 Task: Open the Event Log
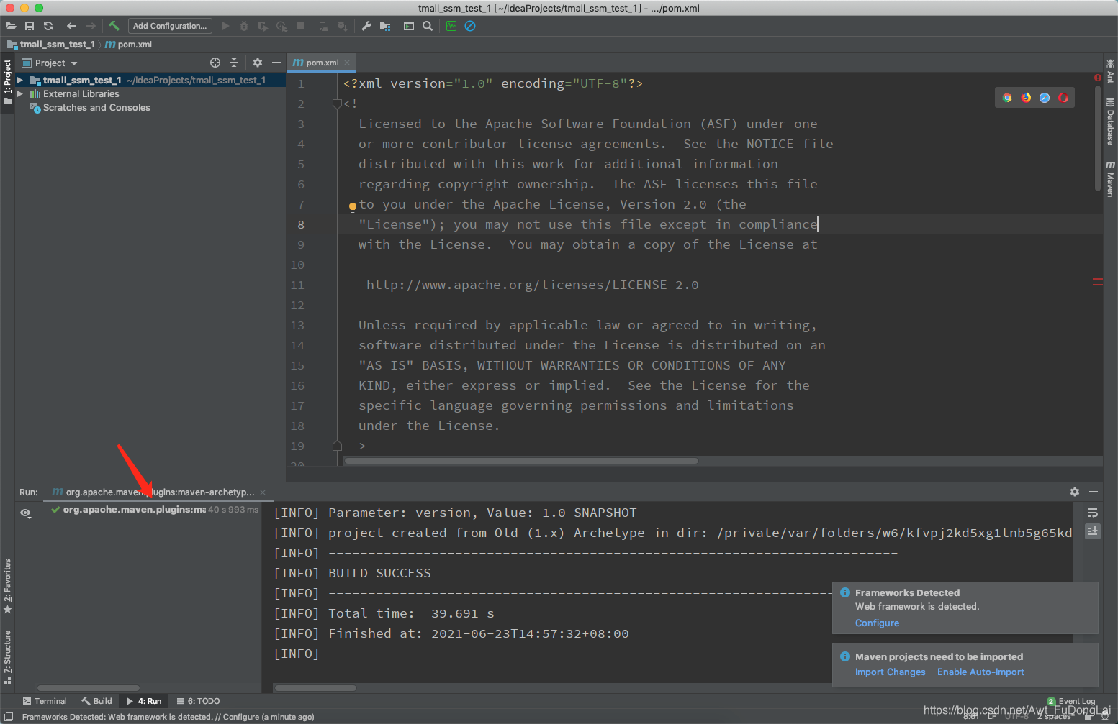pyautogui.click(x=1071, y=701)
